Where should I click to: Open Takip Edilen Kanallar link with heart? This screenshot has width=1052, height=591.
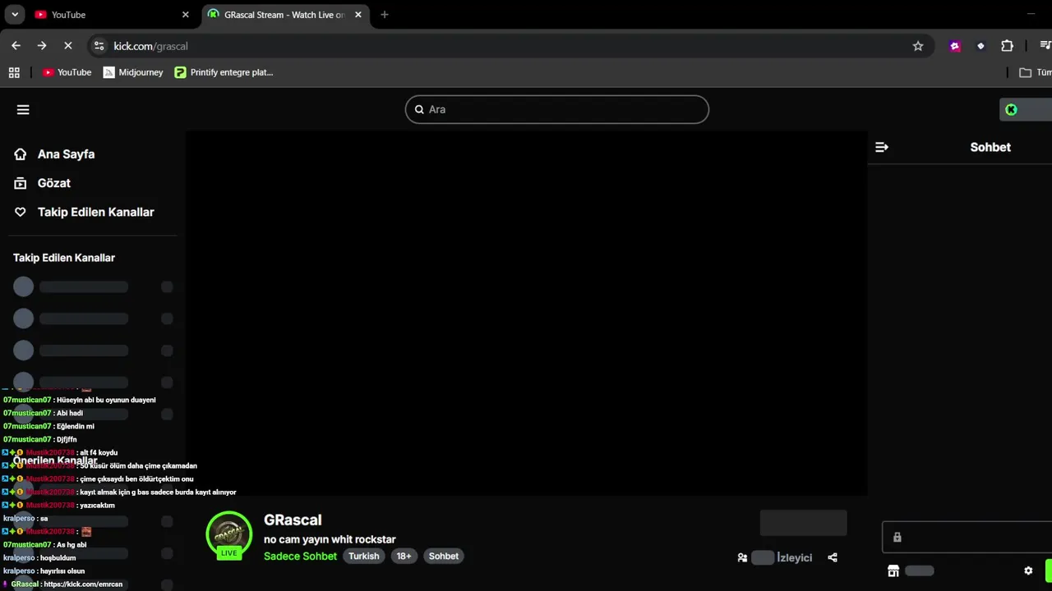tap(84, 212)
